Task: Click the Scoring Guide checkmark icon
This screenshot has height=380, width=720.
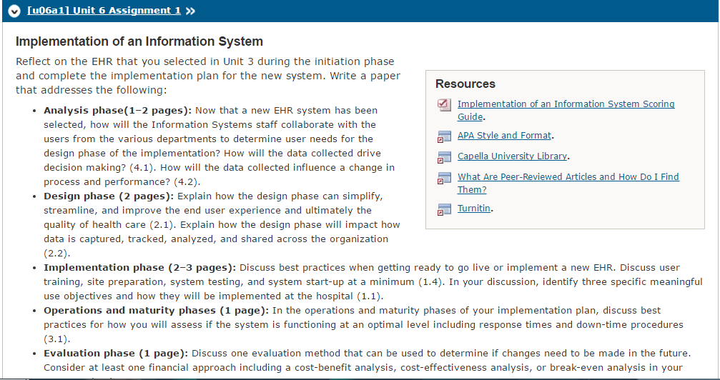Action: pyautogui.click(x=444, y=104)
